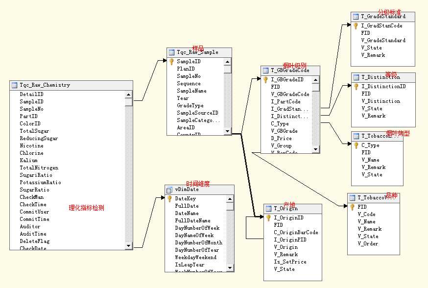Click scroll up arrow in T_GBGradeCode table
The image size is (428, 288).
[315, 80]
